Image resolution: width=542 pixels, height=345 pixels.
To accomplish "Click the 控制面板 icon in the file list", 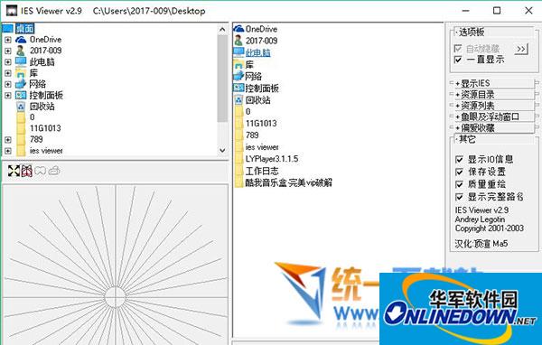I will click(x=238, y=88).
